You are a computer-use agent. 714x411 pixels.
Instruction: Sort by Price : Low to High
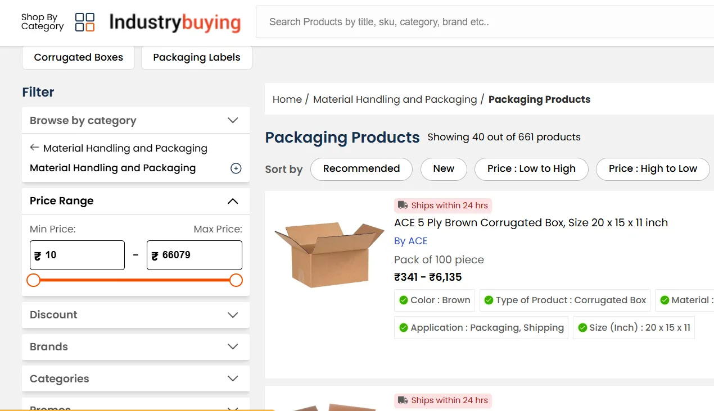[x=531, y=169]
